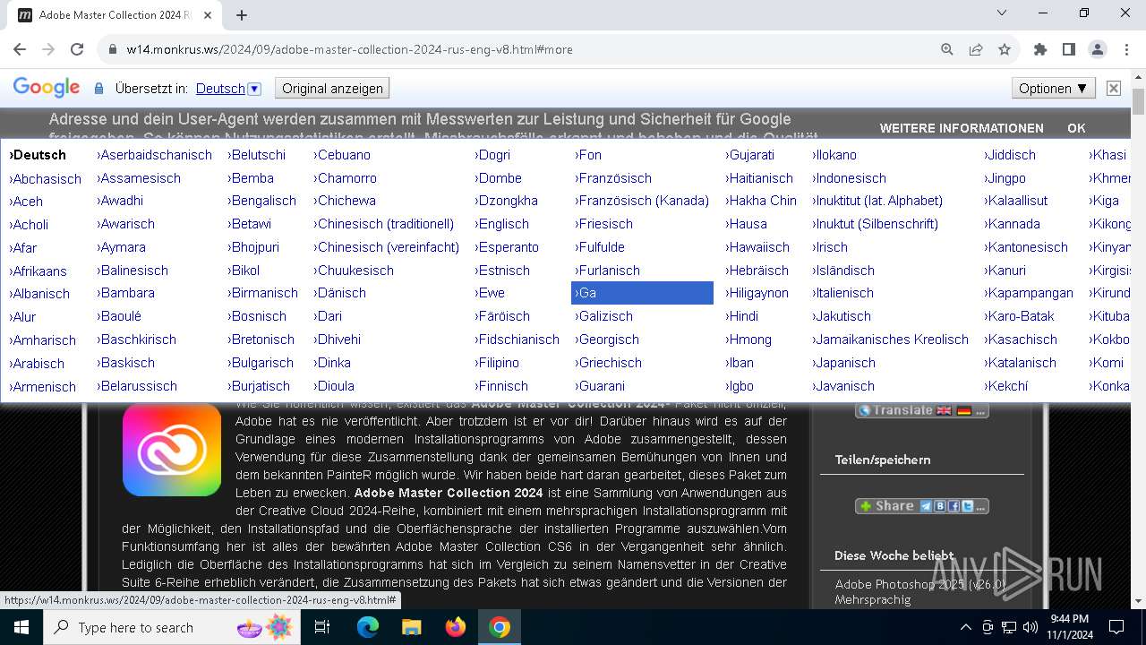1146x645 pixels.
Task: Go back to previous page
Action: 20,49
